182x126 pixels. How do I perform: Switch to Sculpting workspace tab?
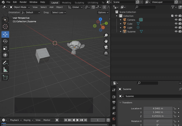[x=79, y=2]
